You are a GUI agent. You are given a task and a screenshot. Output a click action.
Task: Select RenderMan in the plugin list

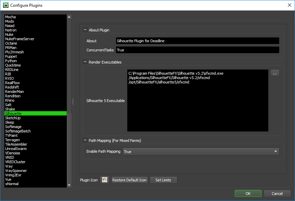[x=36, y=92]
